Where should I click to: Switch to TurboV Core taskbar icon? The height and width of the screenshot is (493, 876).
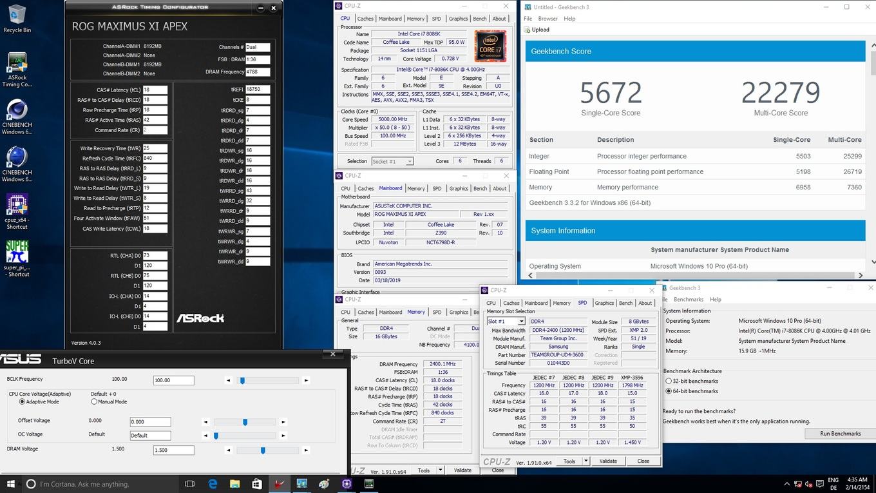coord(280,484)
